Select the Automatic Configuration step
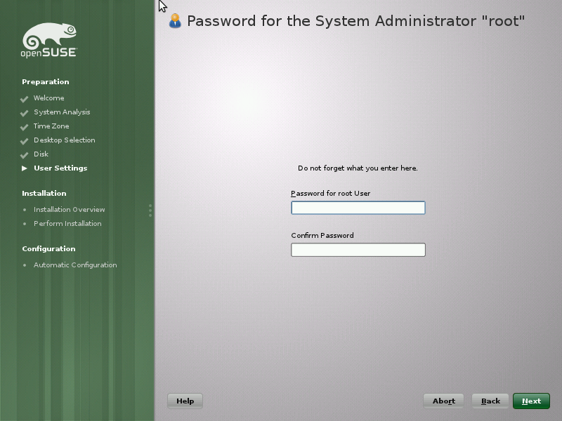The image size is (562, 421). 75,265
